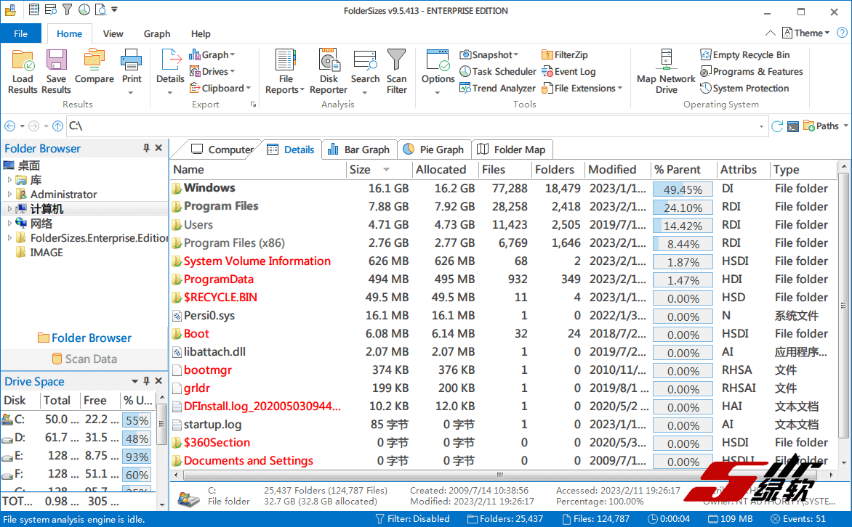Viewport: 852px width, 527px height.
Task: Launch the Trend Analyzer tool
Action: (x=498, y=89)
